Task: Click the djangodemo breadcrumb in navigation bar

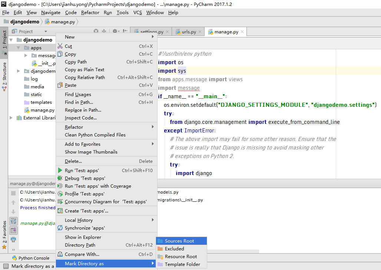Action: (24, 22)
